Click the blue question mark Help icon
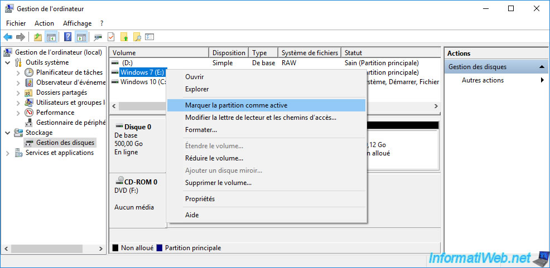This screenshot has width=550, height=268. coord(67,37)
